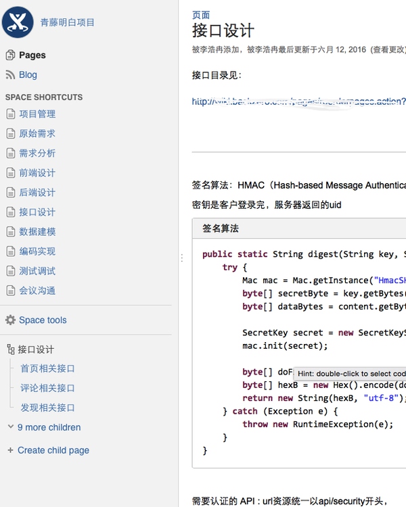Open the Space tools dropdown menu

pos(43,320)
